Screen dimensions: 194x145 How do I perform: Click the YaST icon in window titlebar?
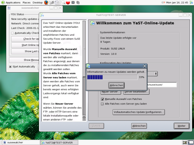point(42,15)
